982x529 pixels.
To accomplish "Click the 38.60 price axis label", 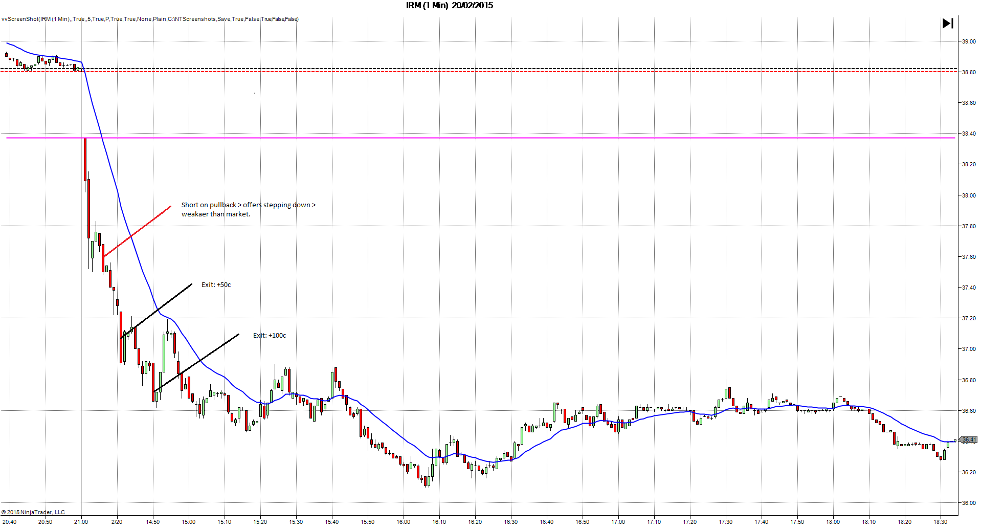I will (x=969, y=103).
